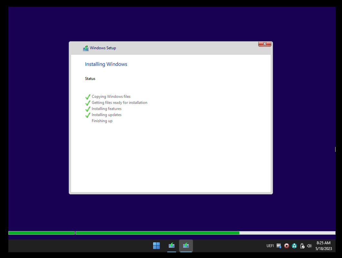Click the 'Installing Windows' heading
This screenshot has height=258, width=342.
click(x=106, y=64)
